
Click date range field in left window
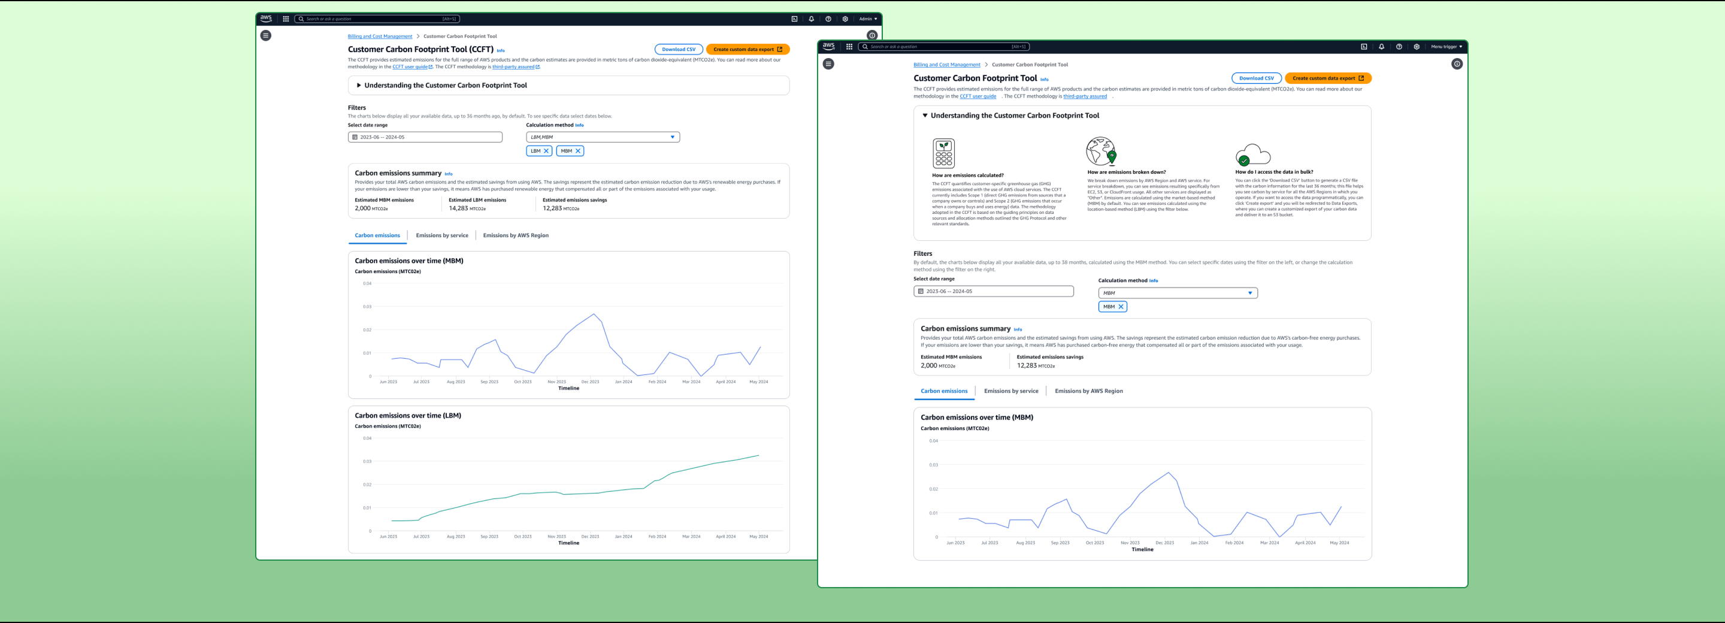pos(425,137)
